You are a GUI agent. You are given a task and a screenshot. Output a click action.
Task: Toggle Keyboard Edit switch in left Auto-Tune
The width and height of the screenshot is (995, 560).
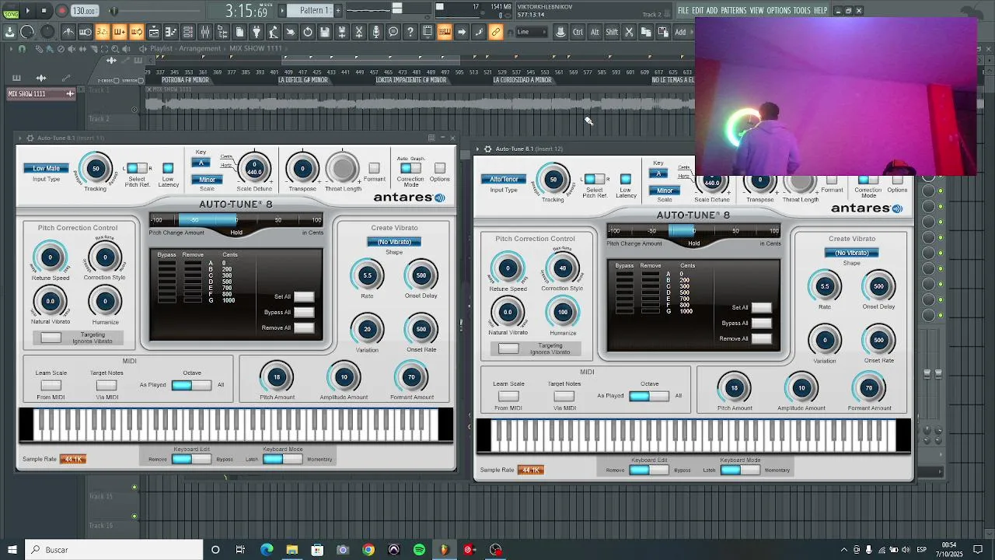(190, 459)
